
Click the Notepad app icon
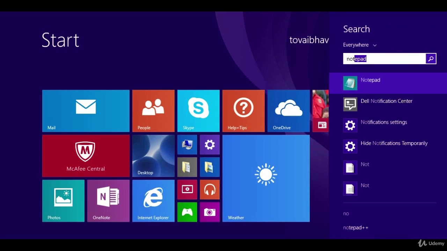point(350,83)
